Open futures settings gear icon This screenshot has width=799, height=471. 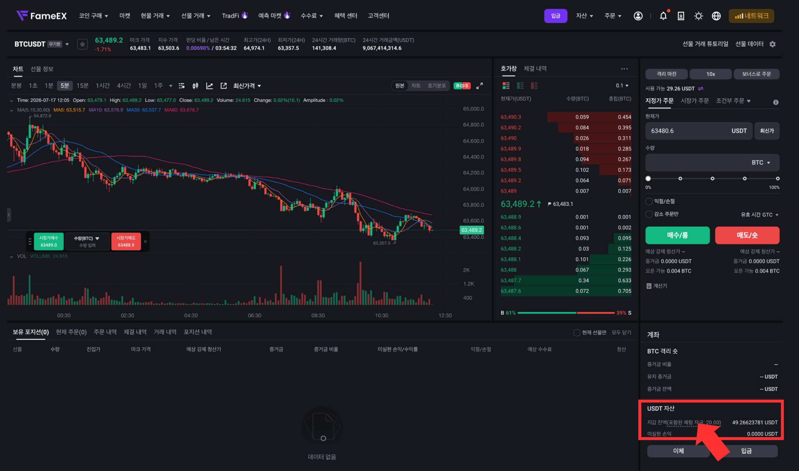(772, 44)
